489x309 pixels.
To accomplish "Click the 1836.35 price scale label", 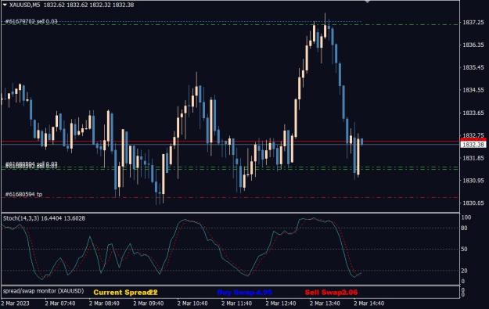I will [x=473, y=45].
